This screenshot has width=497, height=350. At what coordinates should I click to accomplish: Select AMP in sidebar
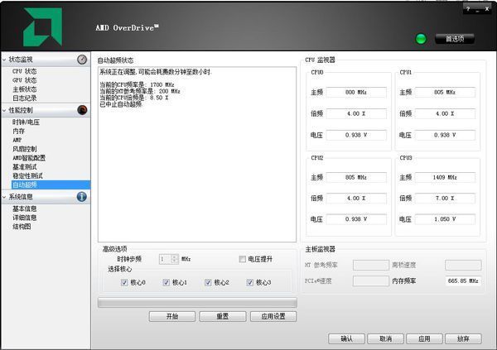tap(17, 140)
